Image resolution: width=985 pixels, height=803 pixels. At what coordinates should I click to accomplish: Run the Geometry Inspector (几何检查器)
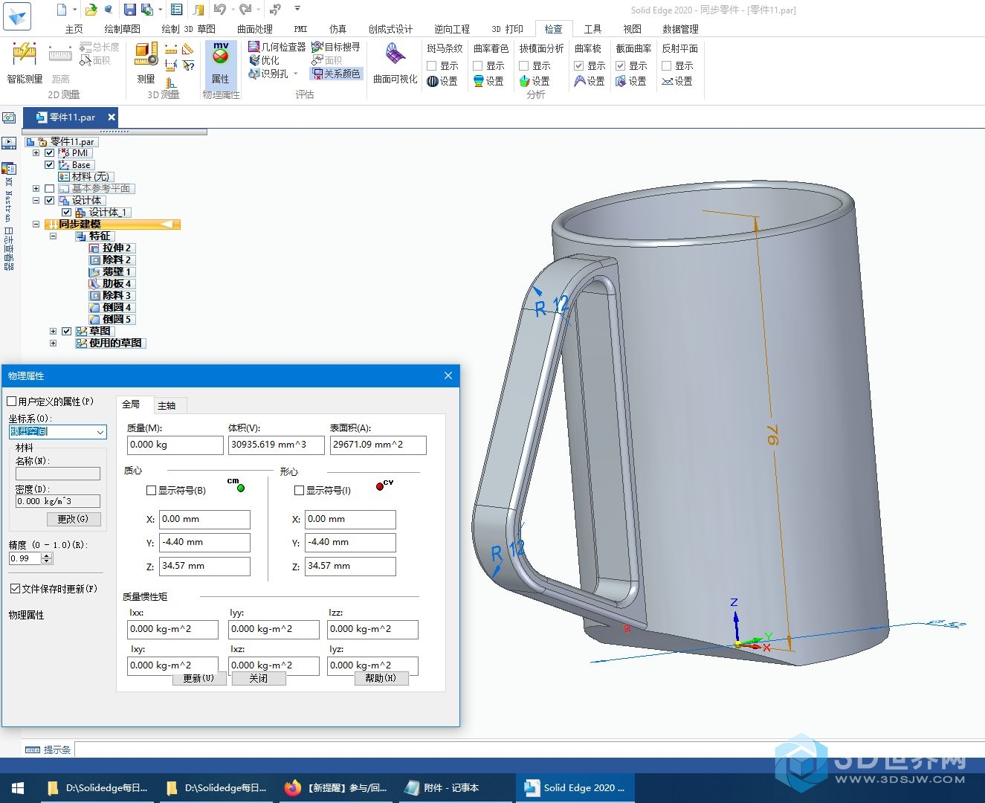pyautogui.click(x=277, y=47)
